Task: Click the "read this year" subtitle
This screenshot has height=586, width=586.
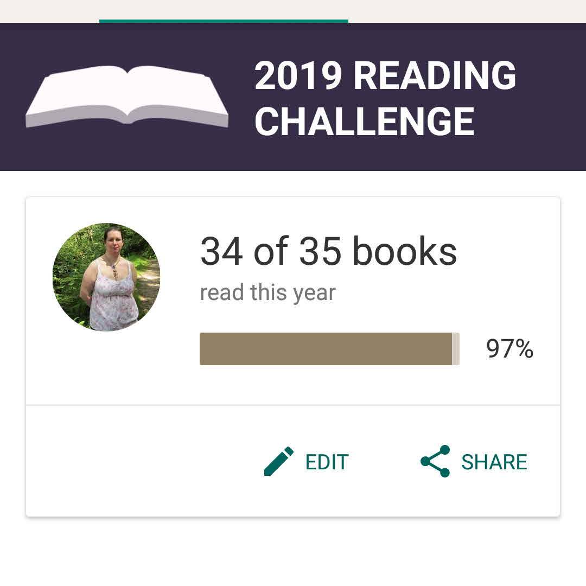Action: point(267,293)
